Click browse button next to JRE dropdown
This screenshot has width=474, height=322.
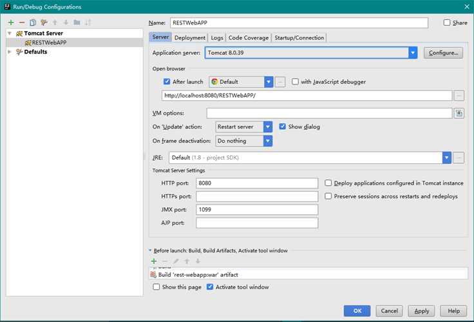pyautogui.click(x=459, y=157)
